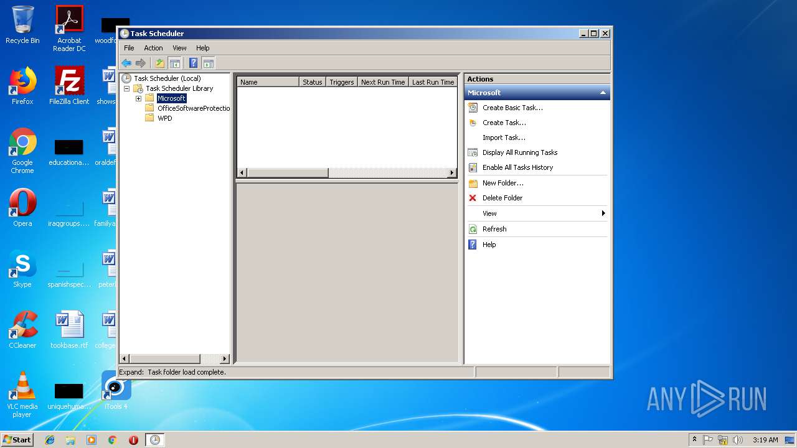Image resolution: width=797 pixels, height=448 pixels.
Task: Click the Display All Running Tasks icon
Action: (473, 152)
